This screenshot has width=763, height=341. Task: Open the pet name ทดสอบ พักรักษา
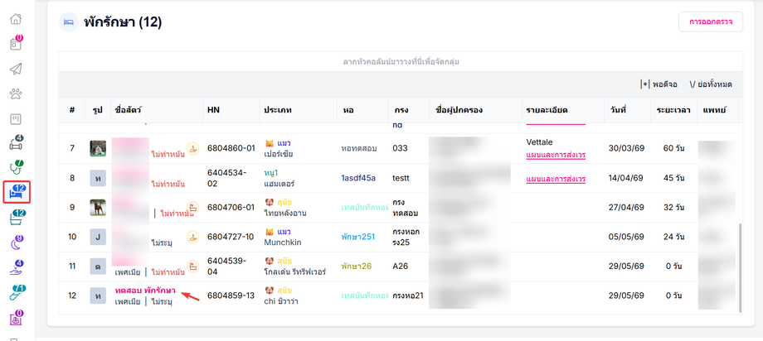[x=145, y=291]
